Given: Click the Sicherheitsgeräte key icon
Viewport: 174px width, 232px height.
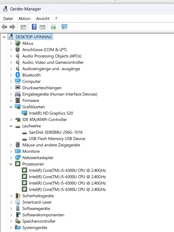Looking at the screenshot, I should pos(18,196).
